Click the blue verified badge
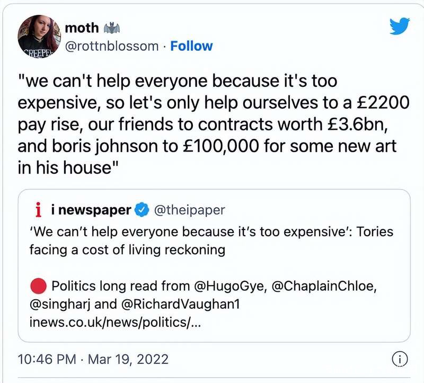 141,210
